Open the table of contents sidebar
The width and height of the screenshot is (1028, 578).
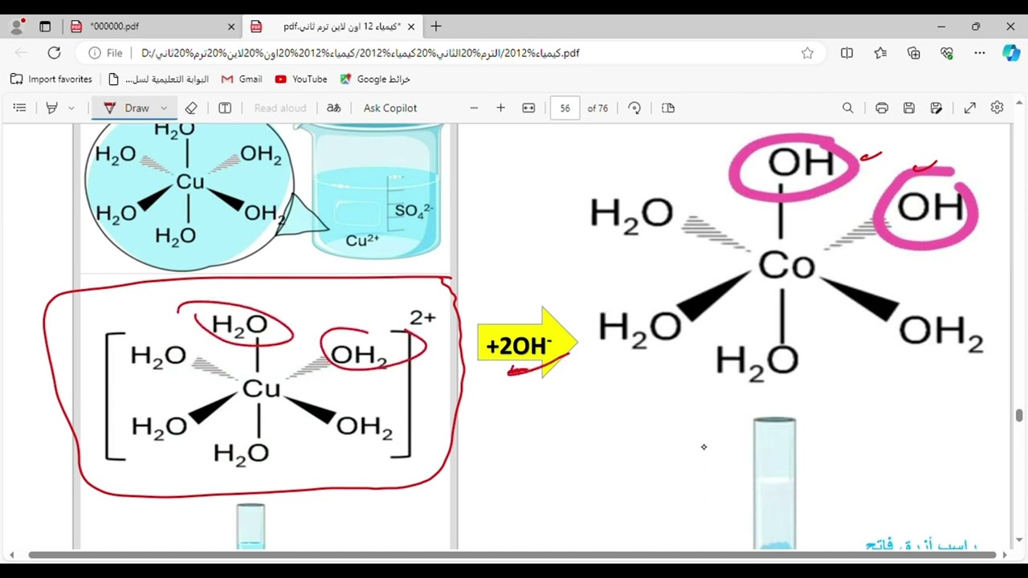click(x=20, y=108)
